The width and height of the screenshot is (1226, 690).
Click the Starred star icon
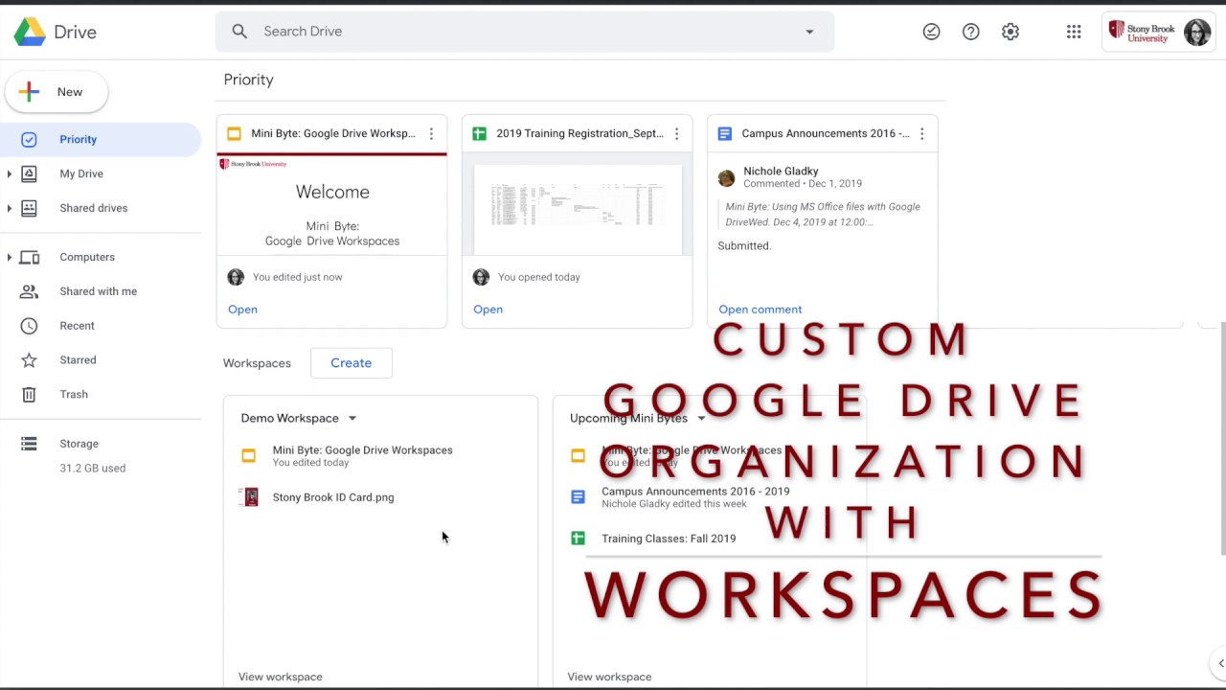29,360
